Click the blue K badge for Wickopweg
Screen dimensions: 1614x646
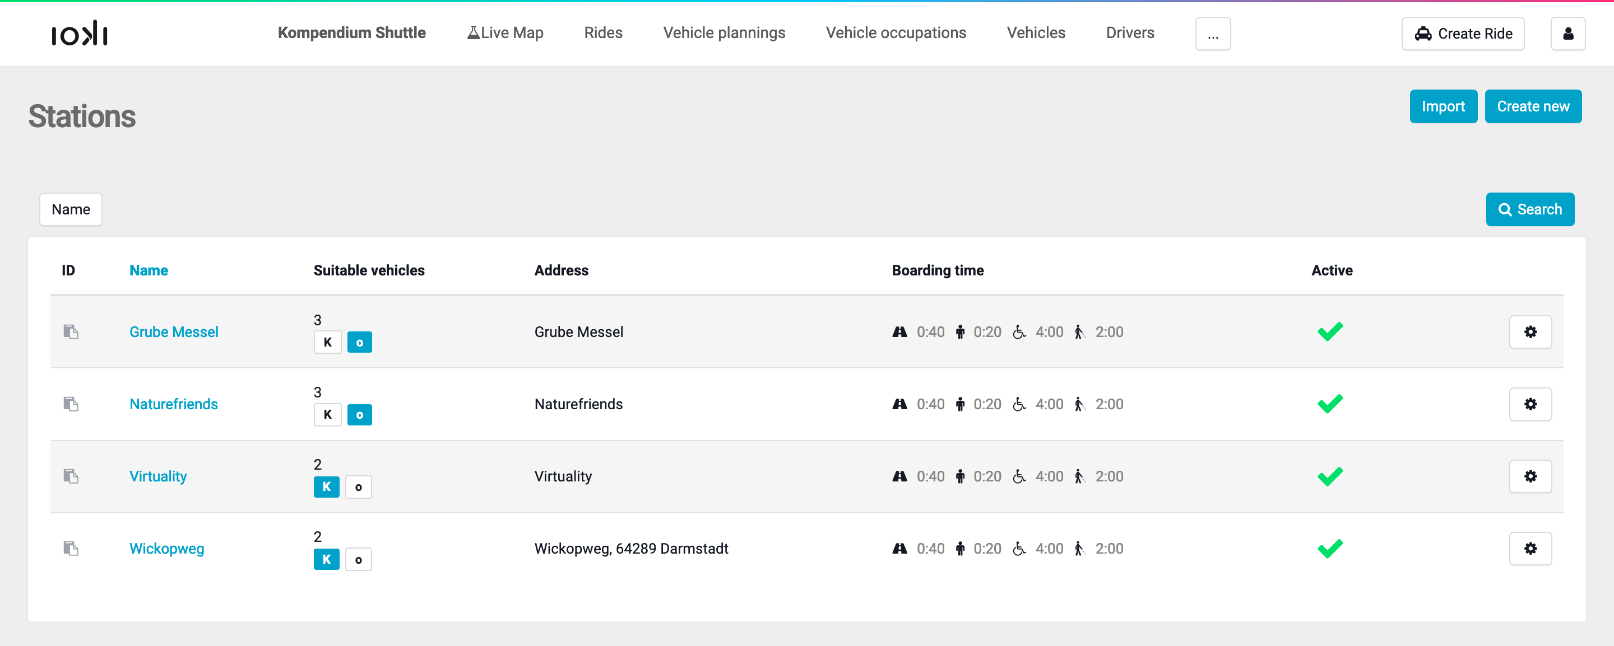(x=326, y=559)
